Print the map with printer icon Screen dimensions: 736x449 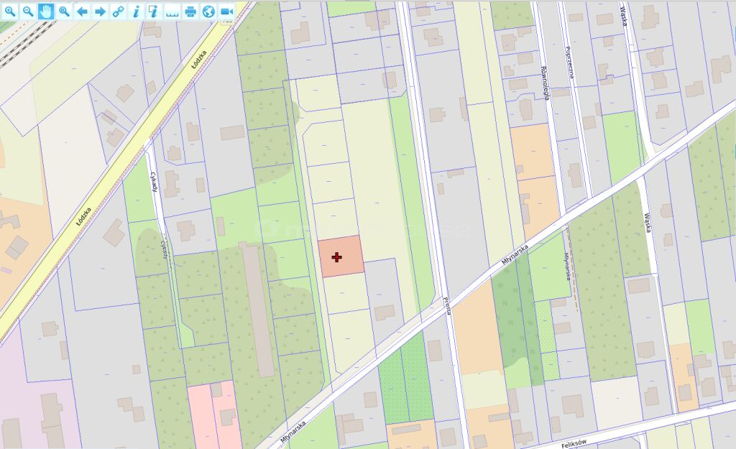point(190,11)
